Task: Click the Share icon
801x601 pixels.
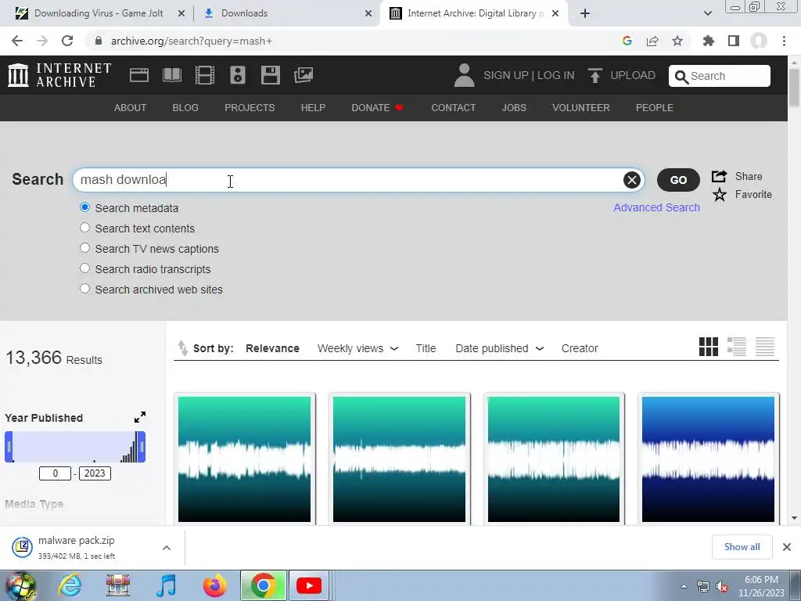Action: (x=720, y=176)
